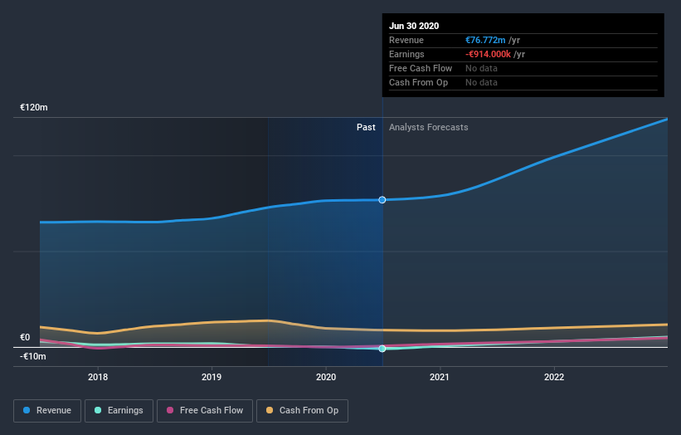Click the 2018 x-axis label

point(98,377)
